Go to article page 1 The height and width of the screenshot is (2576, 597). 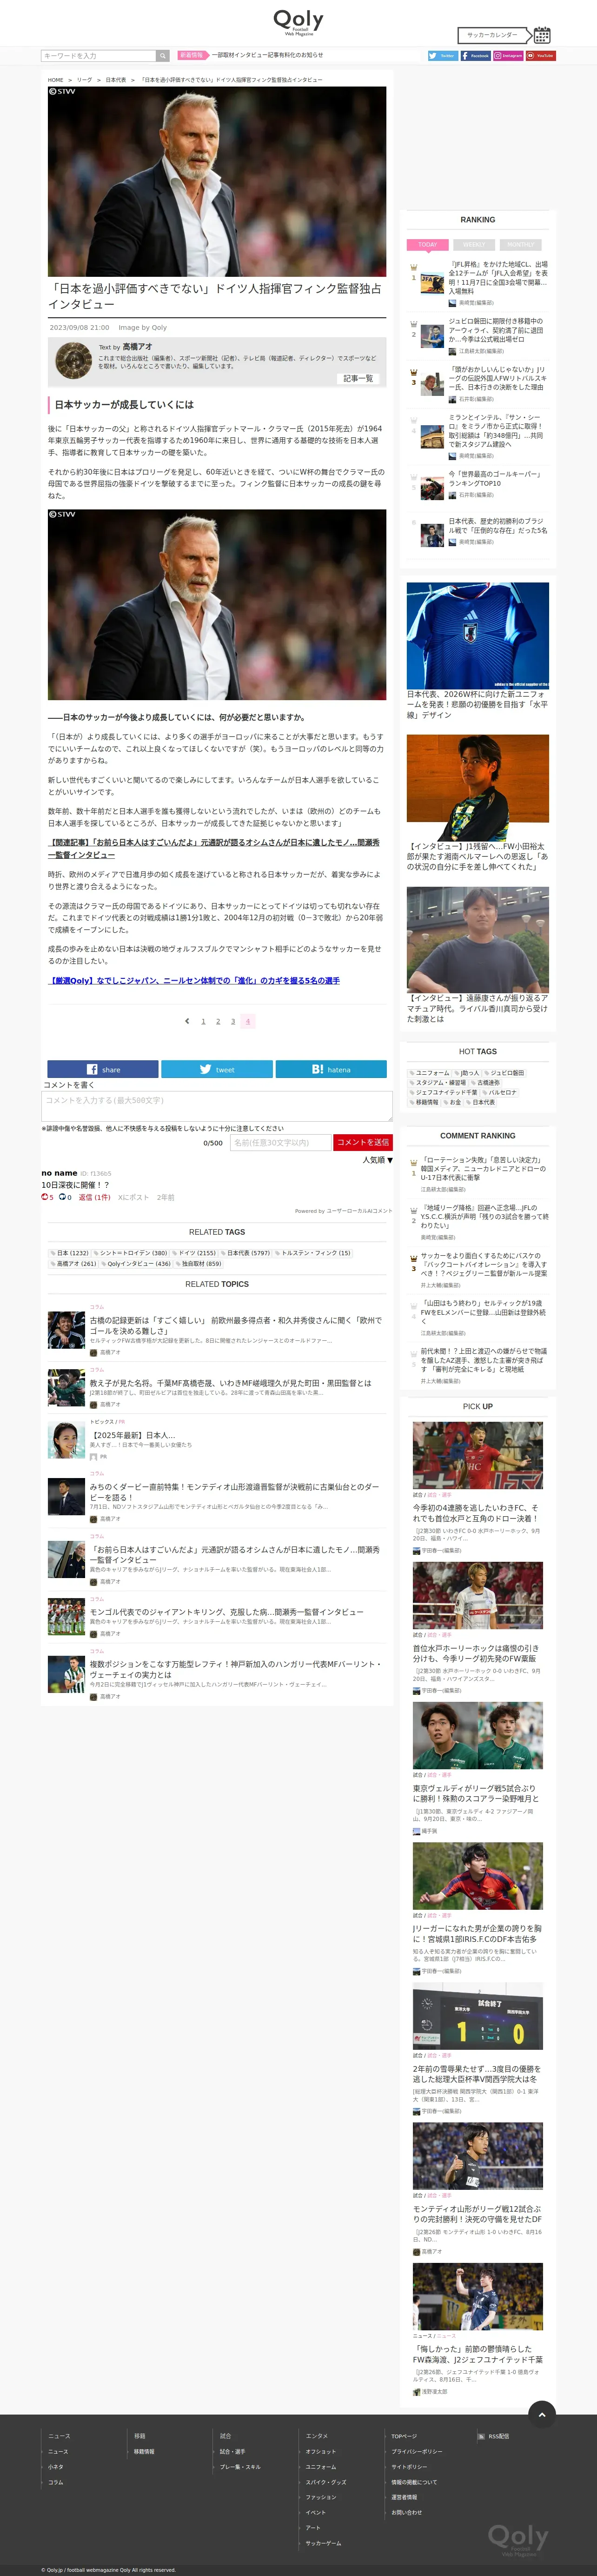[x=203, y=1021]
